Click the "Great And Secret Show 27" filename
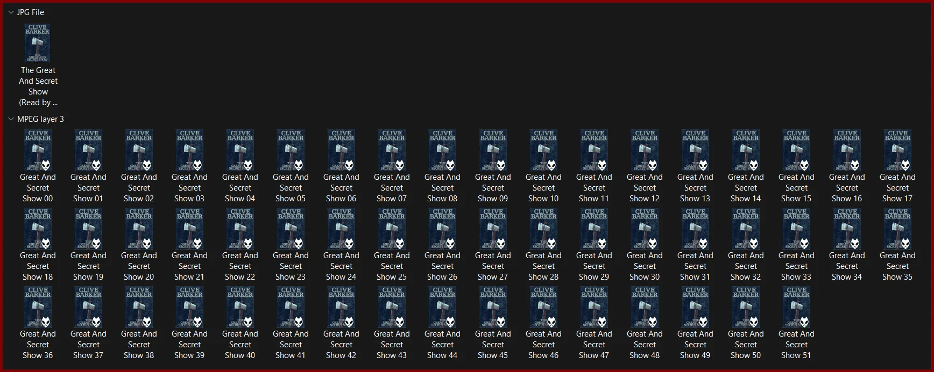This screenshot has height=372, width=934. coord(493,266)
